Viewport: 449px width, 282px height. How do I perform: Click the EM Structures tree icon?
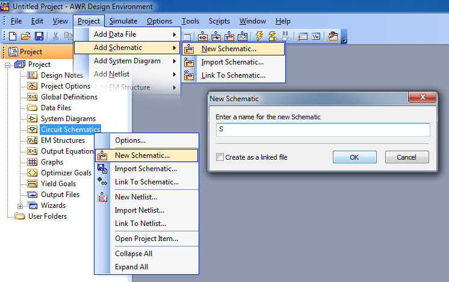tap(32, 140)
